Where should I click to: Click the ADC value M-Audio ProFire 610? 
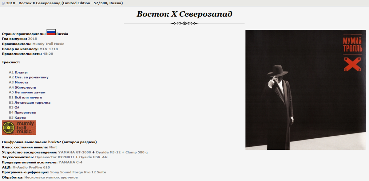click(31, 168)
